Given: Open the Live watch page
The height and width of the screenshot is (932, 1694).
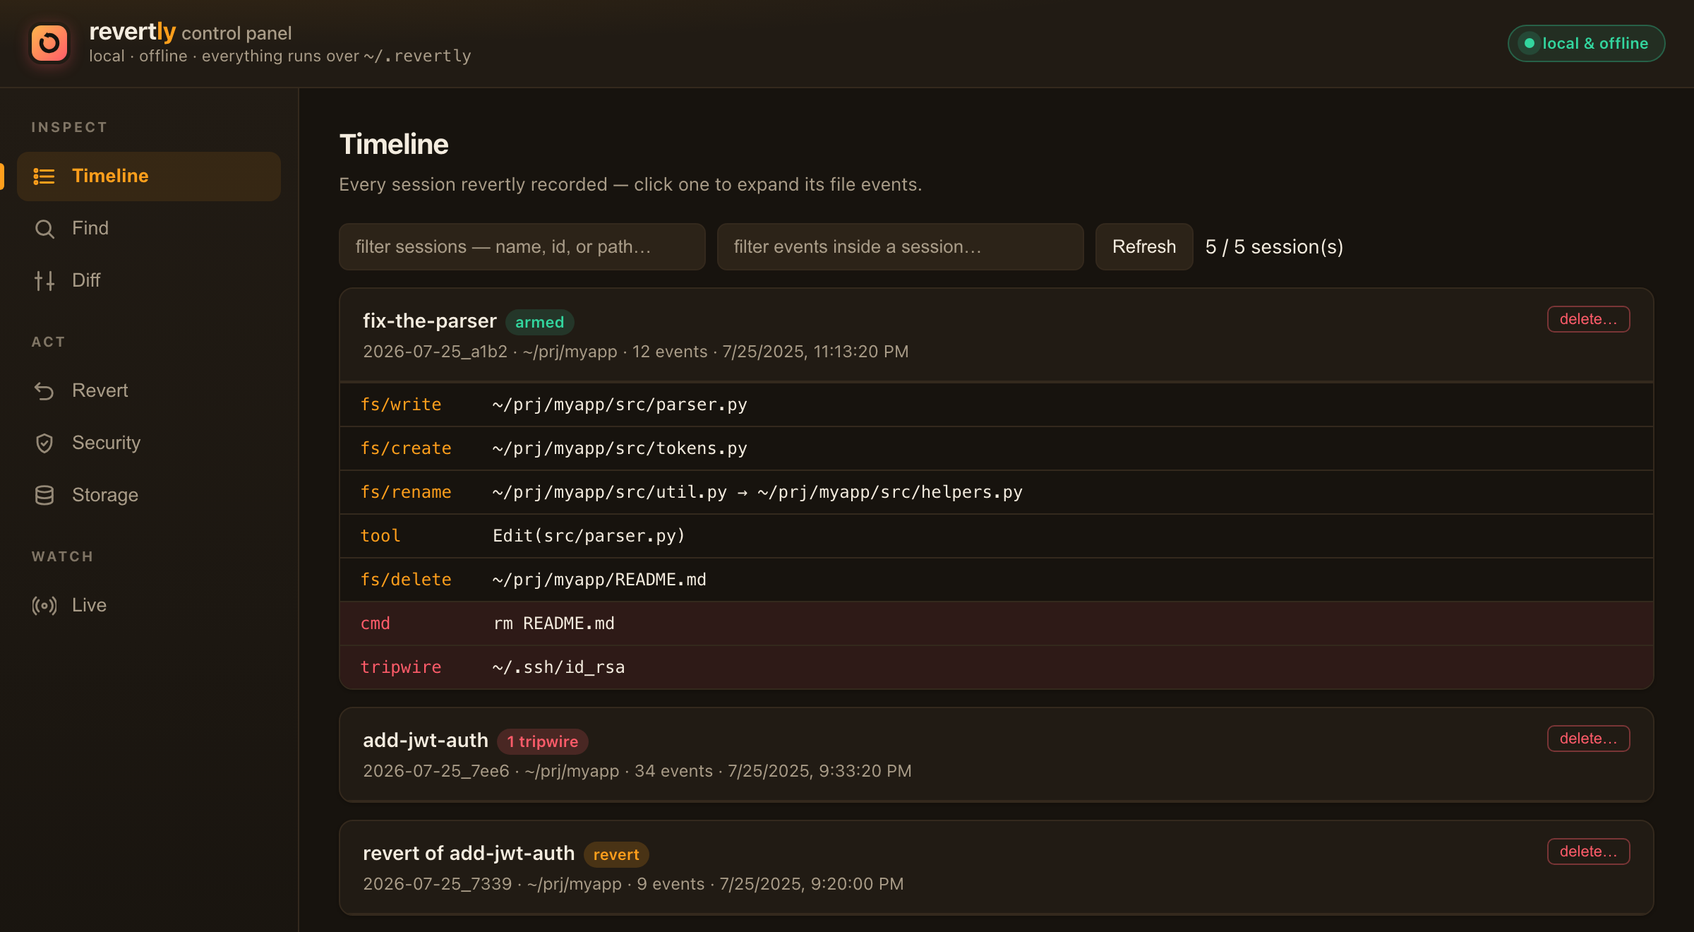Looking at the screenshot, I should pos(149,606).
